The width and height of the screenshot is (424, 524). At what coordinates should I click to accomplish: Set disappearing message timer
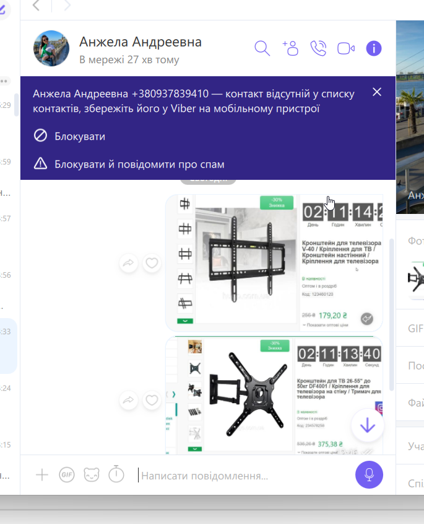click(x=116, y=474)
